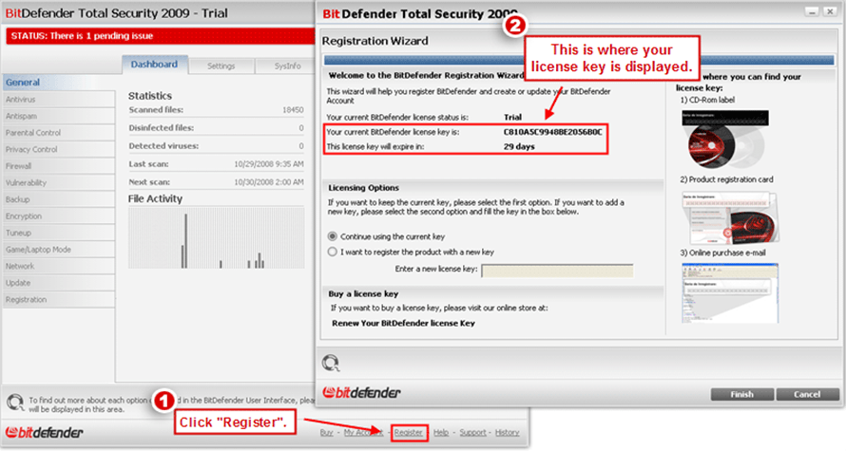Click the bitdefender logo in main window footer

pos(45,432)
